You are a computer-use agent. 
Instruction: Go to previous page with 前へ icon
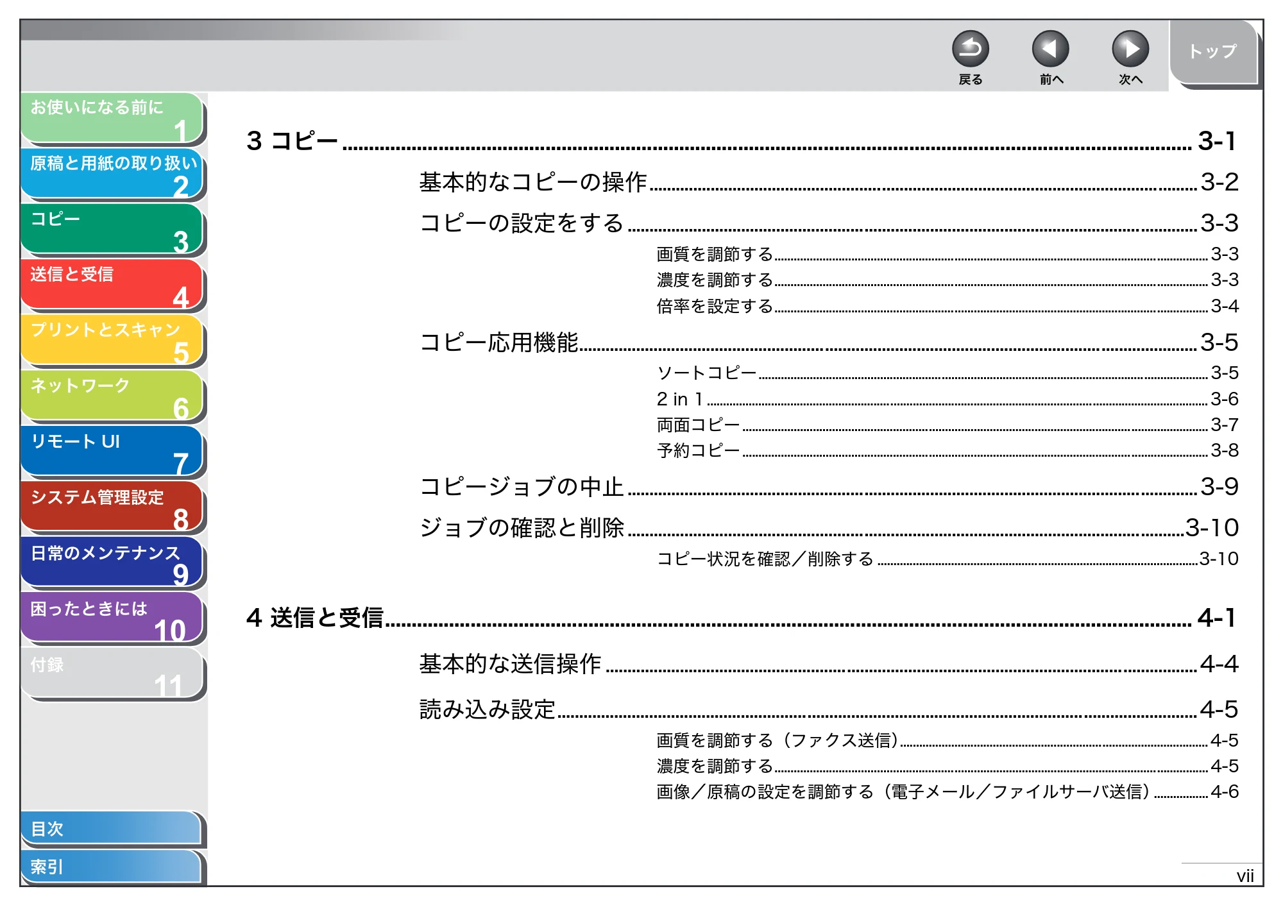tap(1050, 49)
